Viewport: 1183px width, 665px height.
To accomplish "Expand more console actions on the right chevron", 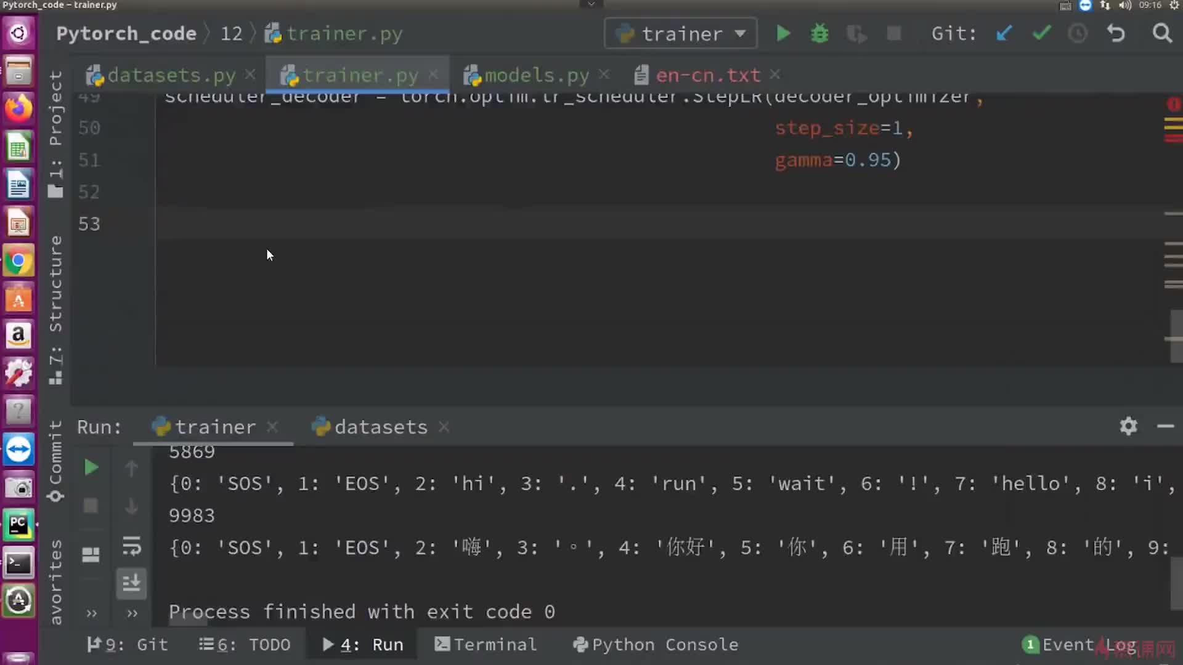I will (132, 613).
